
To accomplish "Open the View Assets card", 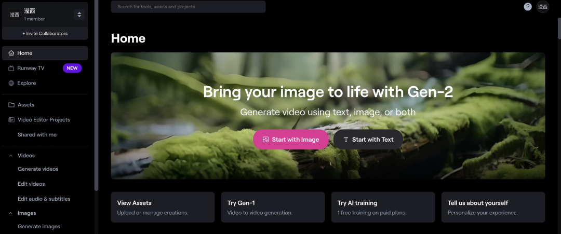I will tap(163, 207).
